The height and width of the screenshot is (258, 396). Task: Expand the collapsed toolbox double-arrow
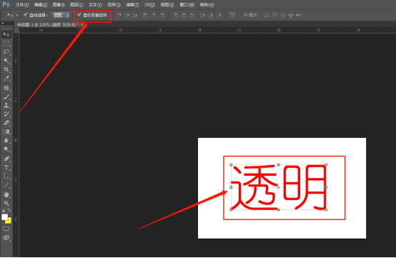[3, 23]
